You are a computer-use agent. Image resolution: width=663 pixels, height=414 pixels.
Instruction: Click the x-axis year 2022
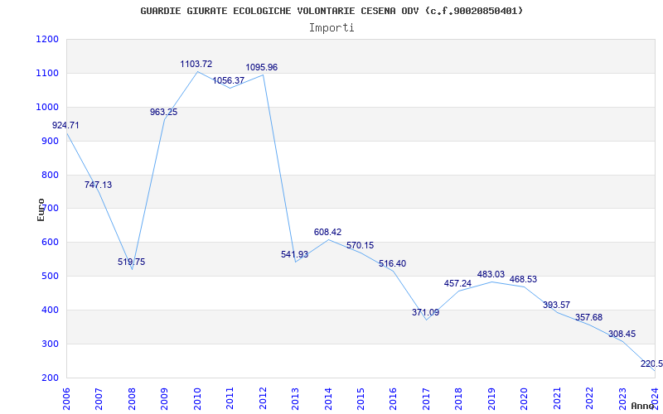click(589, 399)
